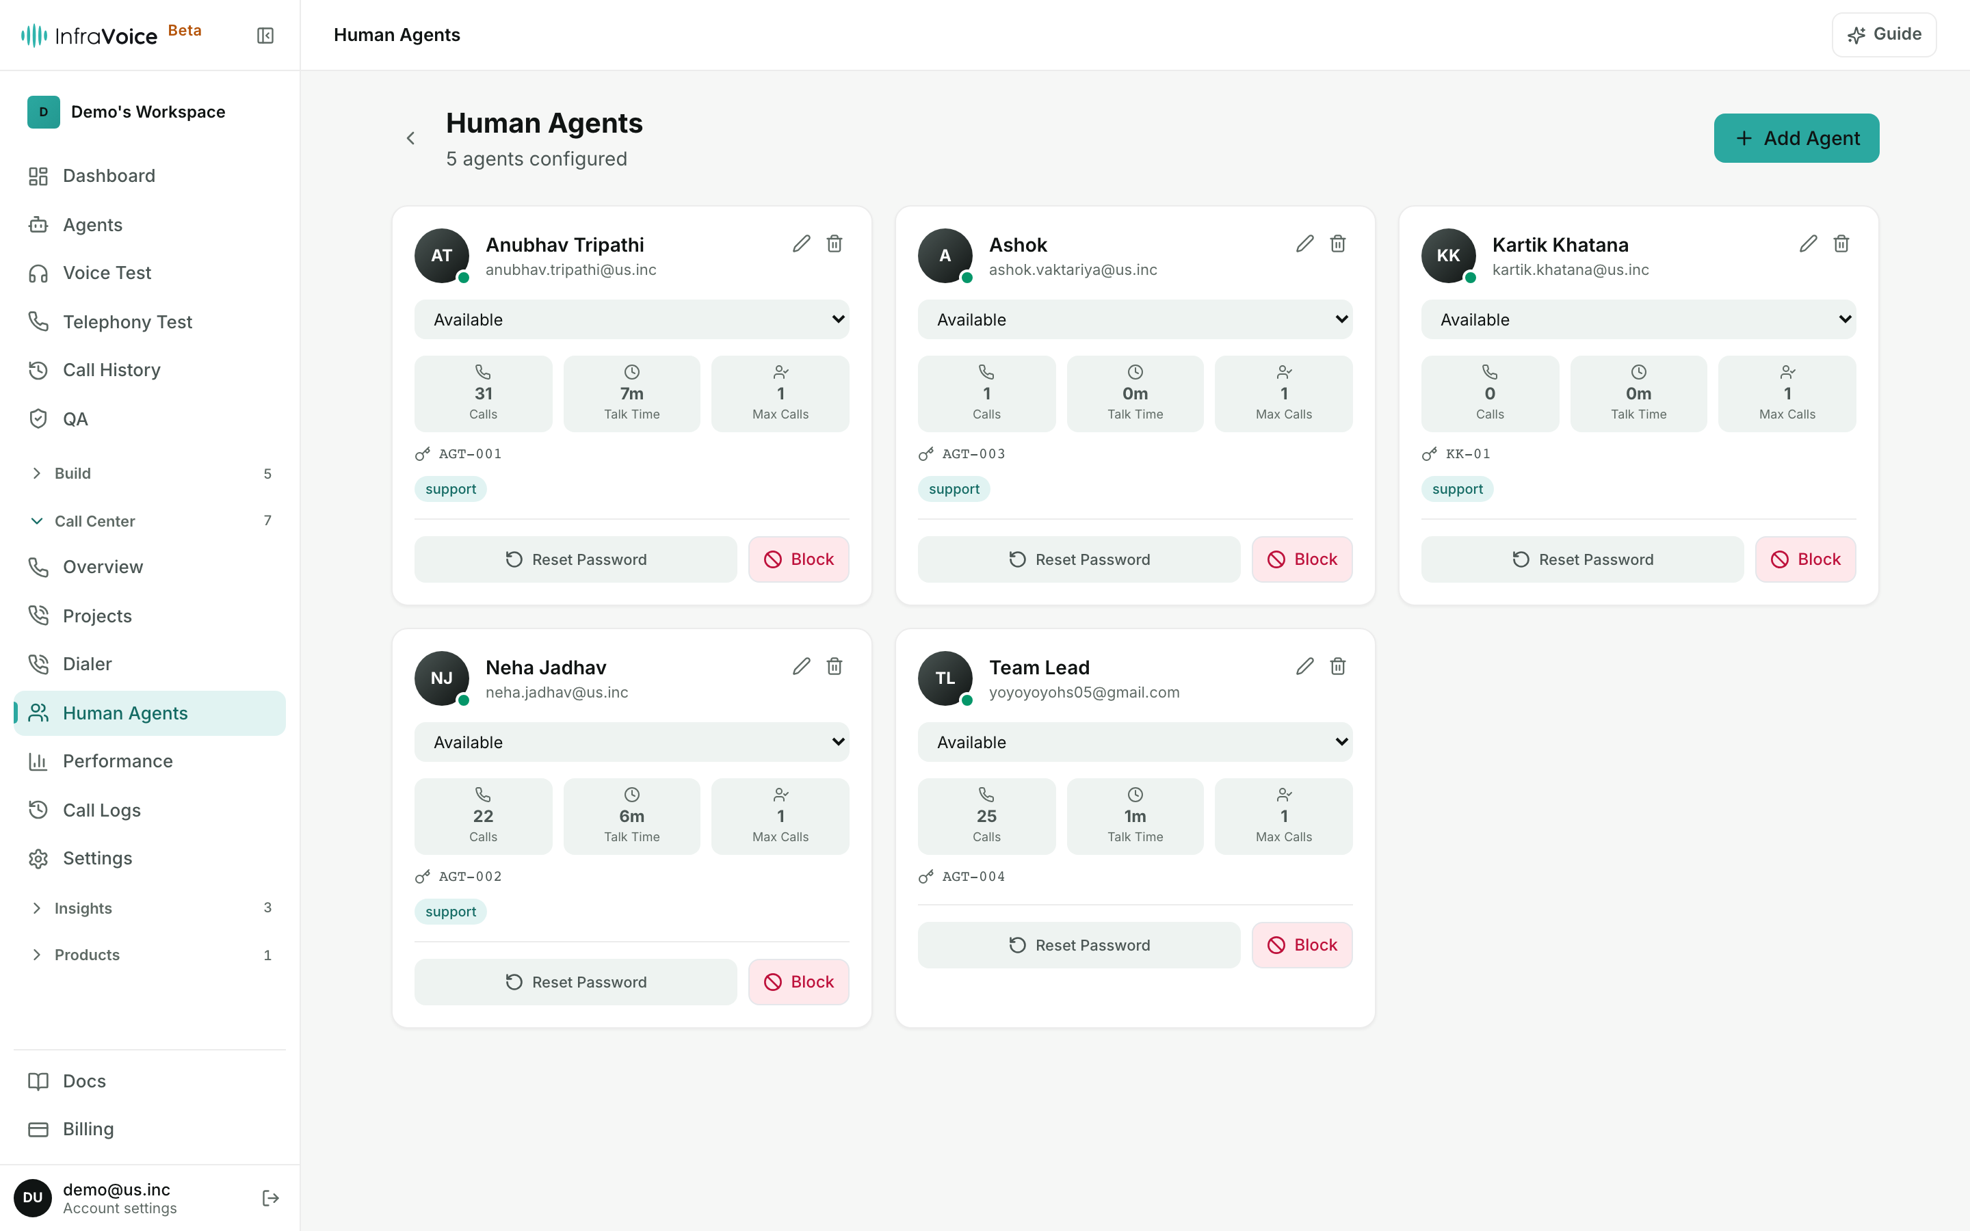Open the Dialer page

(x=150, y=663)
